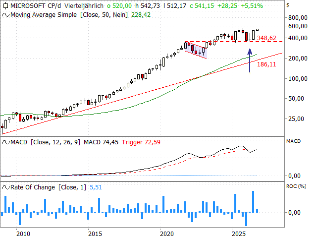
Task: Click the Rate Of Change [Close, 1] label
Action: pos(49,187)
